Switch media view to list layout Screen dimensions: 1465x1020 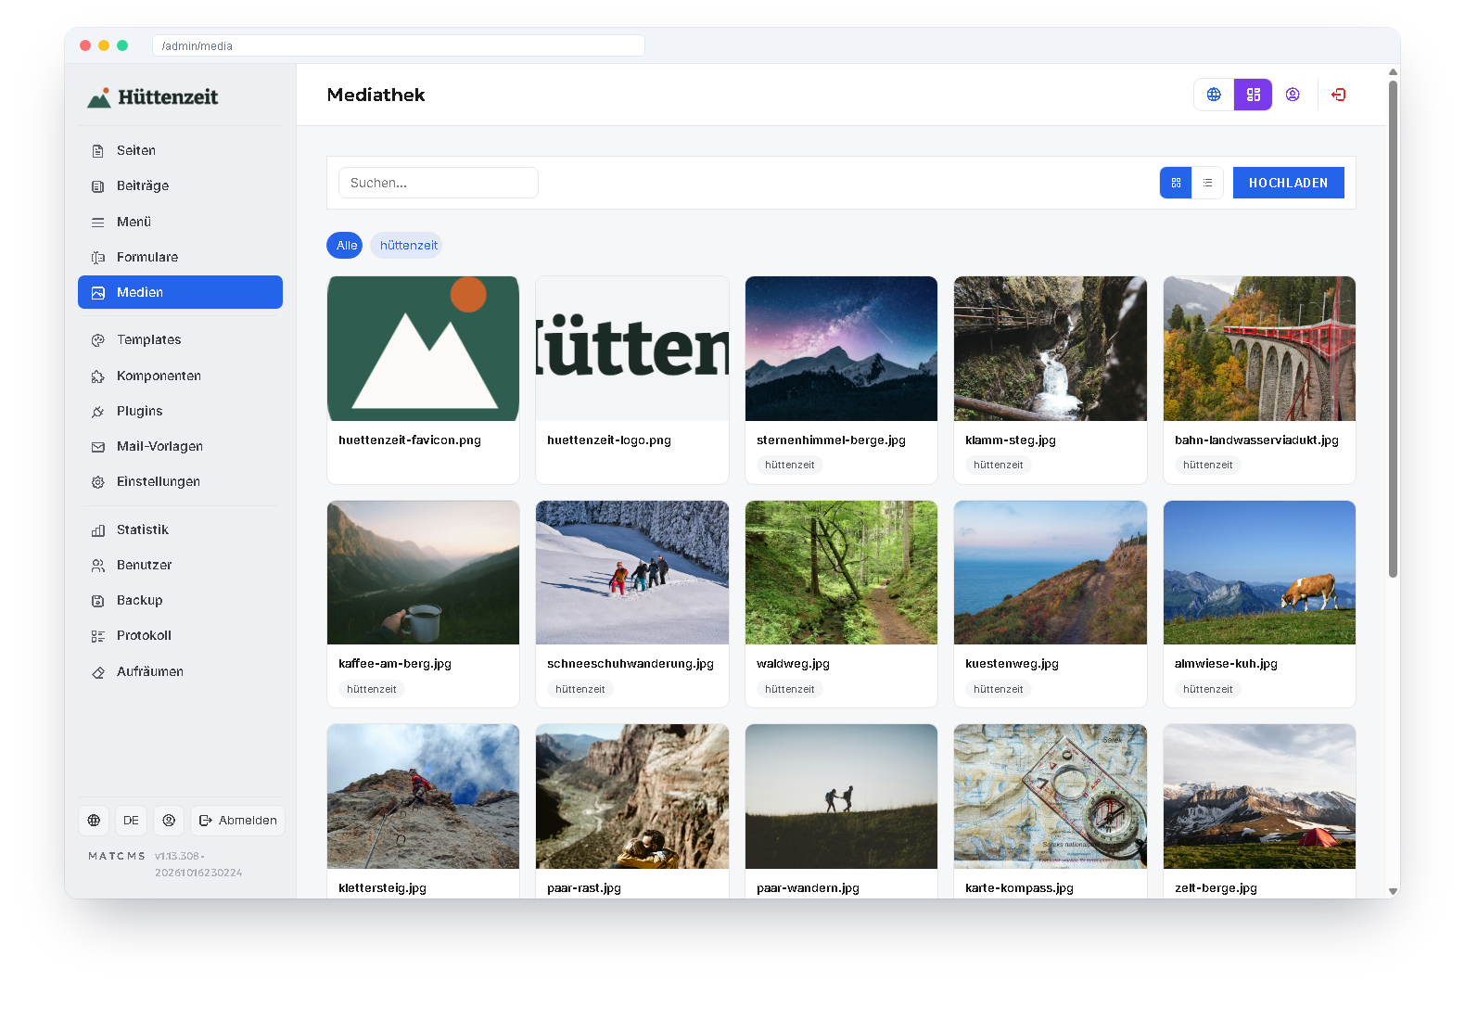pyautogui.click(x=1207, y=183)
